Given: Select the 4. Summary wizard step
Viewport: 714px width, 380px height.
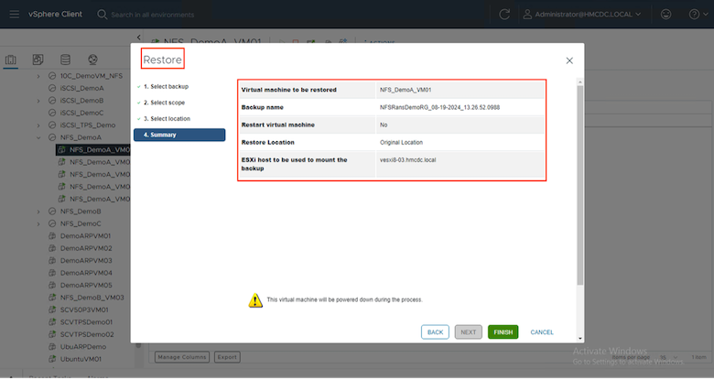Looking at the screenshot, I should pyautogui.click(x=179, y=135).
